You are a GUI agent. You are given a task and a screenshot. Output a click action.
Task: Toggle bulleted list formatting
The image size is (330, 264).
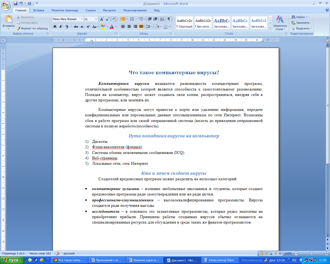click(x=123, y=19)
